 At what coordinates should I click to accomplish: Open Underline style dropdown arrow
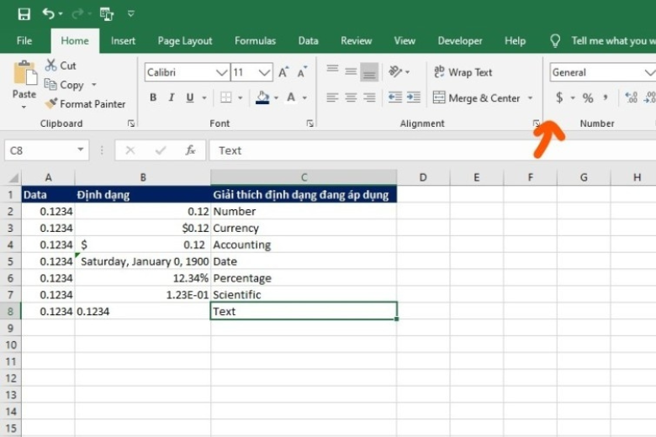pyautogui.click(x=204, y=97)
